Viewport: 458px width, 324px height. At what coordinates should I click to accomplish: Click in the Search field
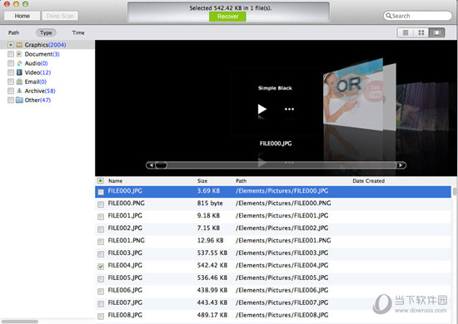coord(418,16)
